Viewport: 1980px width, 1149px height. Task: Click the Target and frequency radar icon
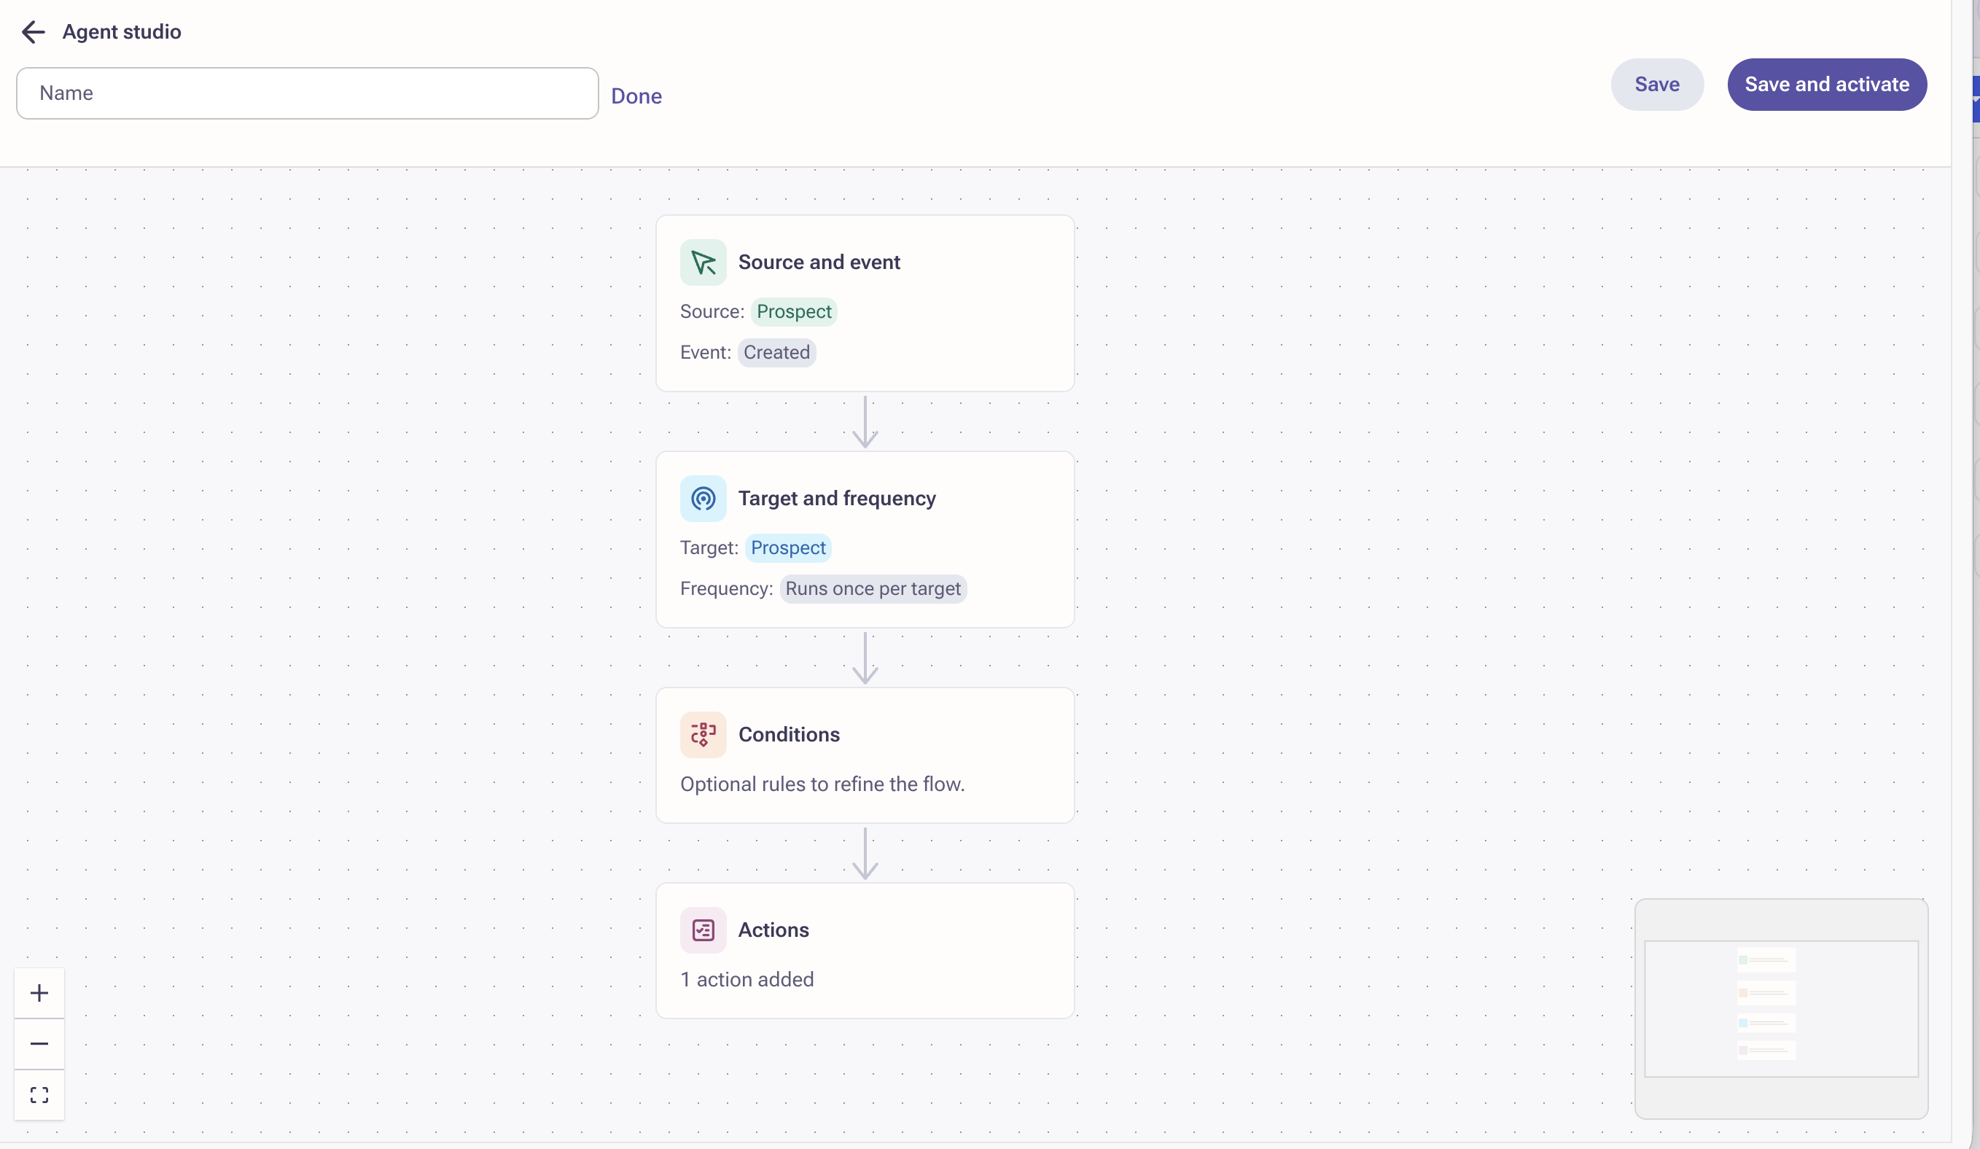(703, 498)
